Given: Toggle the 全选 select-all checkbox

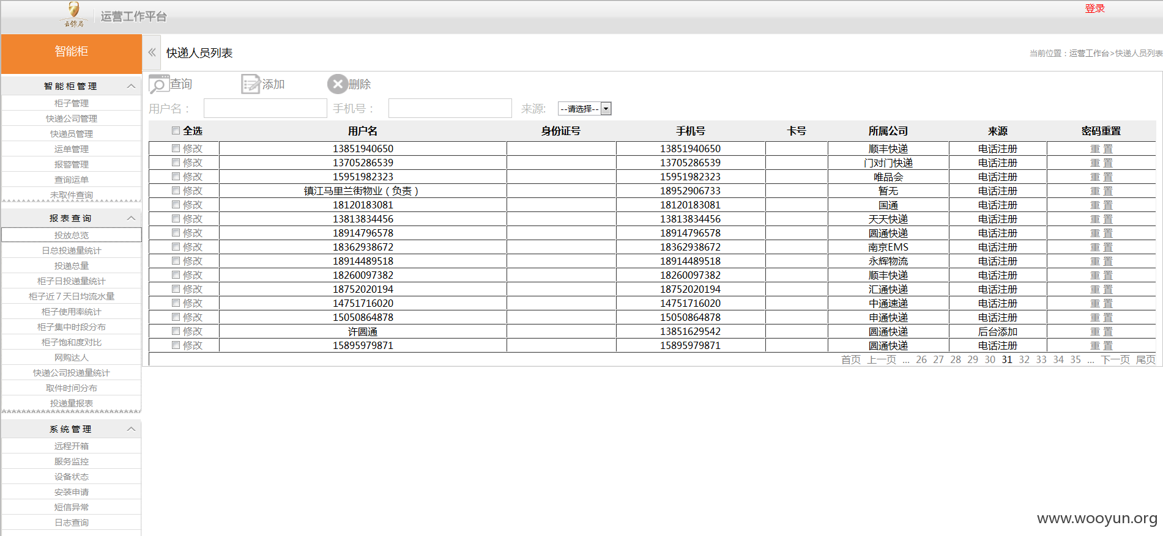Looking at the screenshot, I should click(x=176, y=131).
